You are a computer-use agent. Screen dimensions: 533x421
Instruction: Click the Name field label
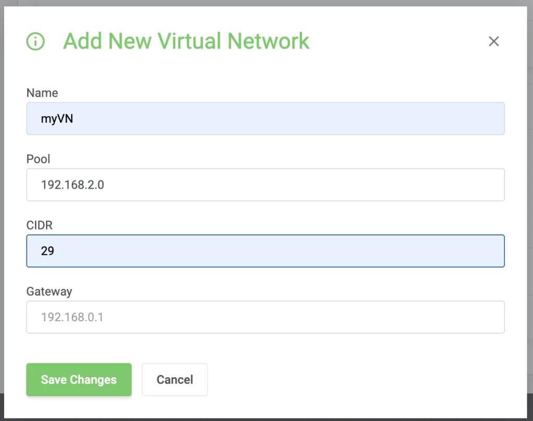(x=42, y=93)
